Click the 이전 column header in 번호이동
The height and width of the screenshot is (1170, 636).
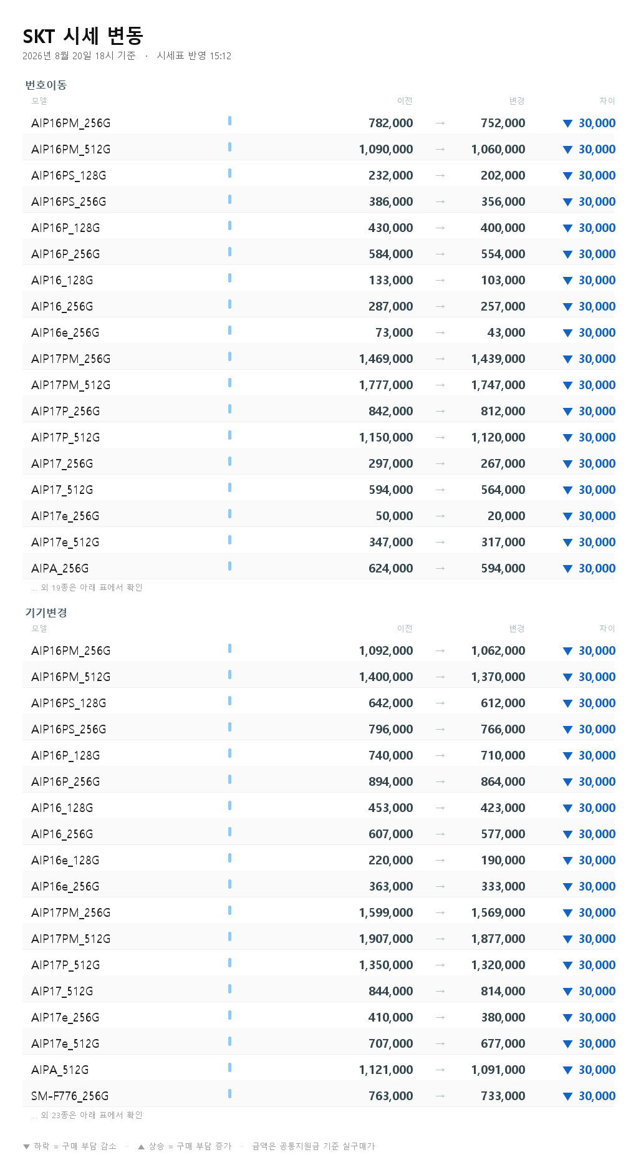tap(405, 101)
